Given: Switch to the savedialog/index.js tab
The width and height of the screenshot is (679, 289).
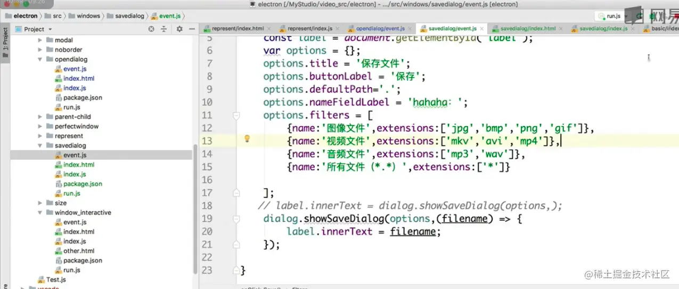Looking at the screenshot, I should pyautogui.click(x=603, y=29).
